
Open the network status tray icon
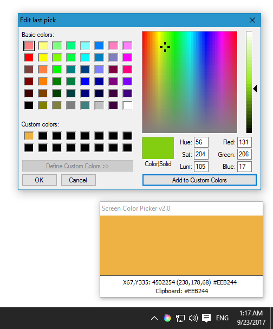[180, 318]
